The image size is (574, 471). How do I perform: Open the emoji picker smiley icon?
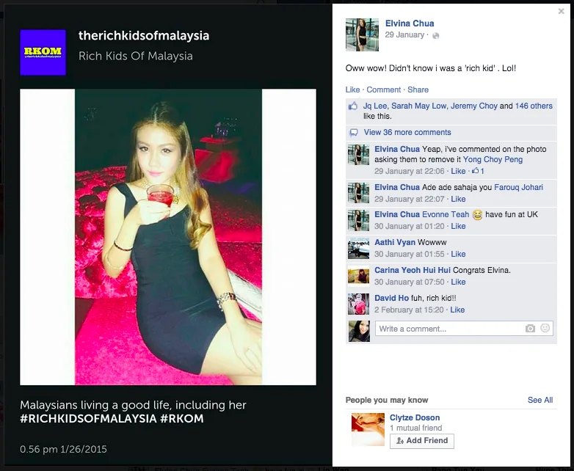coord(545,328)
